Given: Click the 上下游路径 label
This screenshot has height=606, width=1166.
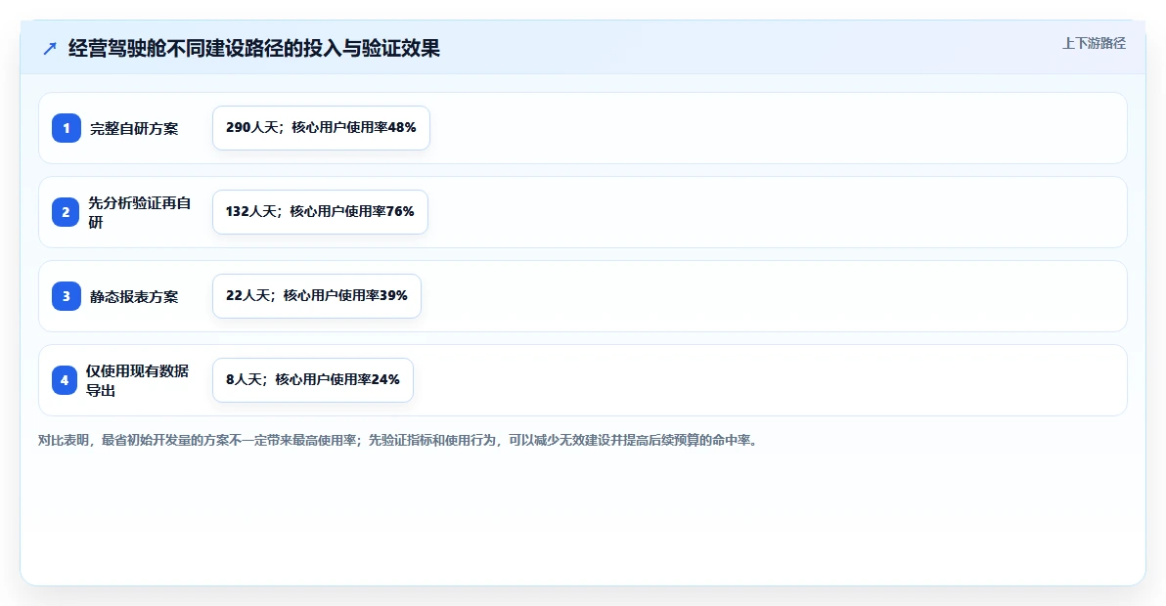Looking at the screenshot, I should [1094, 44].
